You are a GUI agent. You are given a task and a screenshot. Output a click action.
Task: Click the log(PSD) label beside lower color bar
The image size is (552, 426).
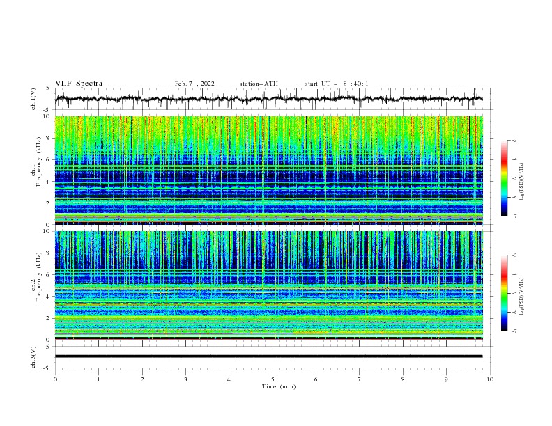pyautogui.click(x=522, y=297)
